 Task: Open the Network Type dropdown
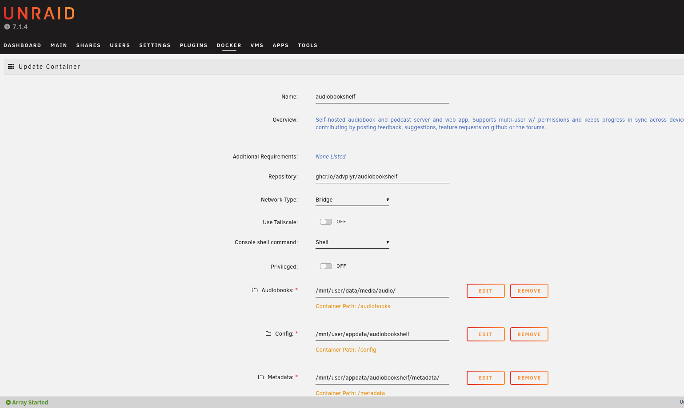[x=352, y=200]
